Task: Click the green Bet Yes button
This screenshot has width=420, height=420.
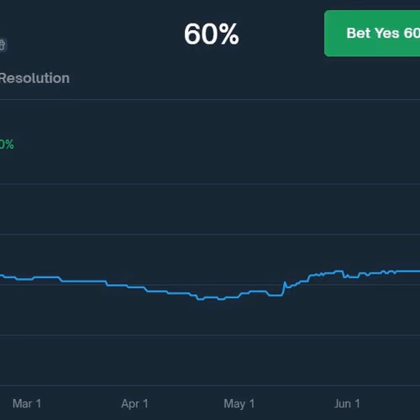Action: pyautogui.click(x=372, y=34)
